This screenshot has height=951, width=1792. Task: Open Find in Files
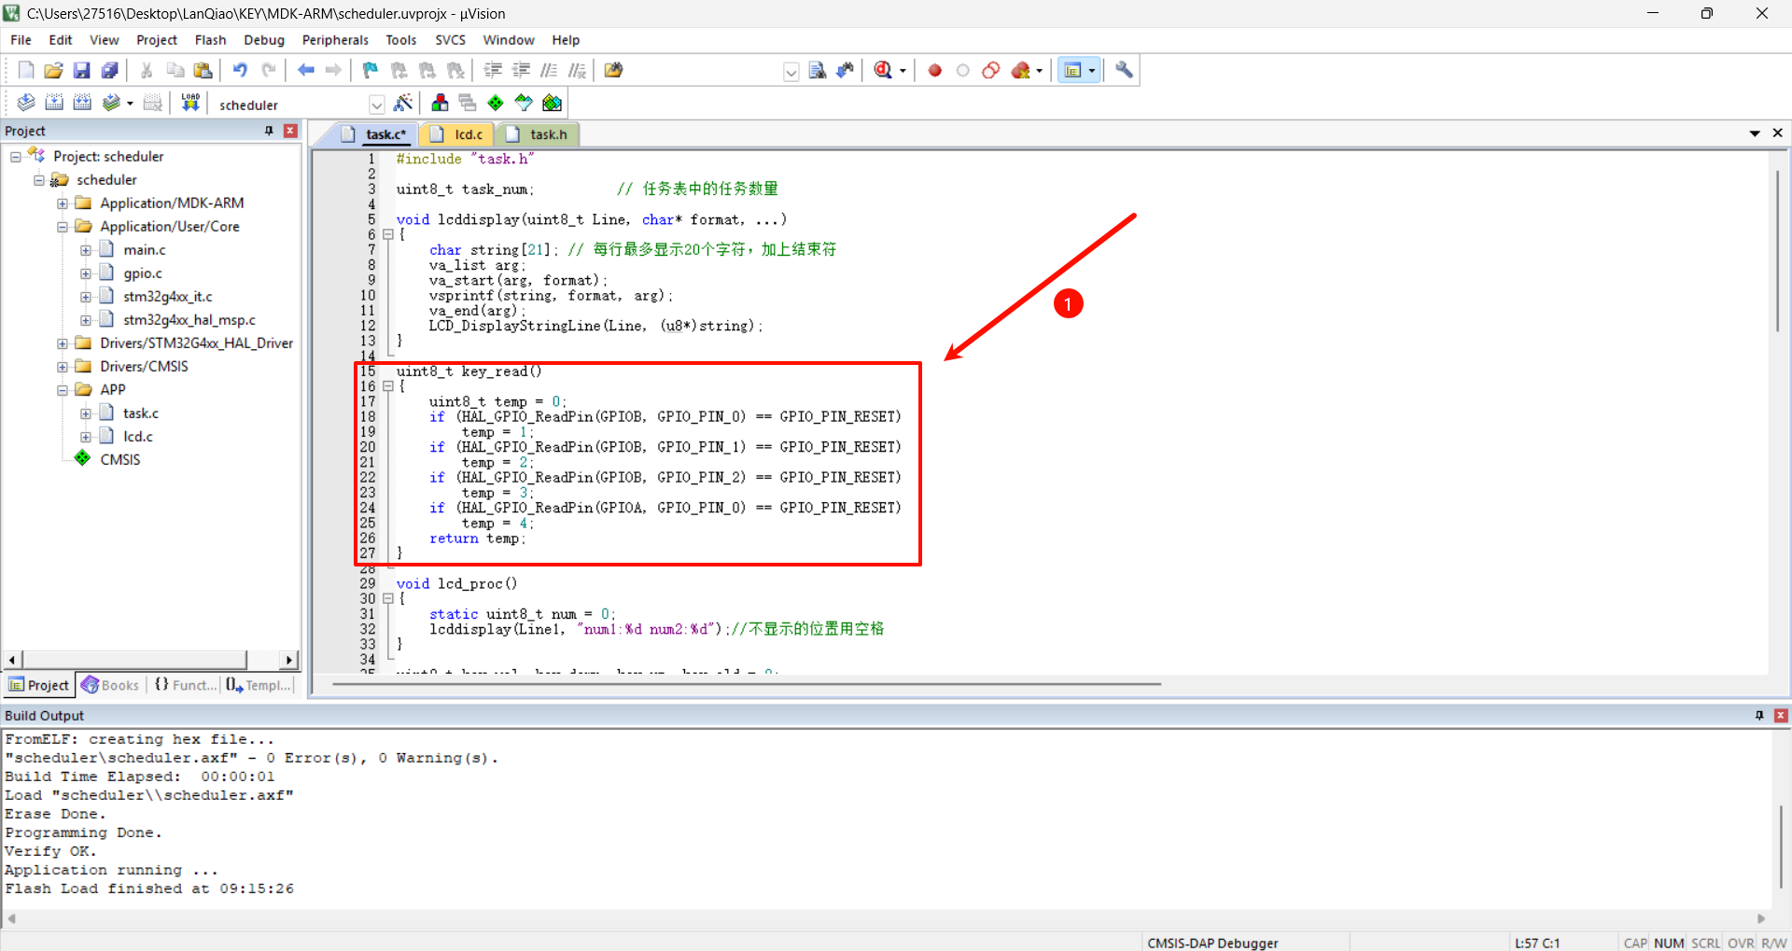[613, 70]
